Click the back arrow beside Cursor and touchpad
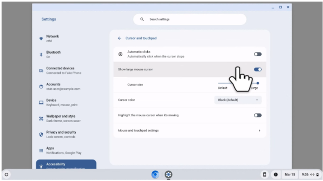The height and width of the screenshot is (181, 323). [120, 38]
